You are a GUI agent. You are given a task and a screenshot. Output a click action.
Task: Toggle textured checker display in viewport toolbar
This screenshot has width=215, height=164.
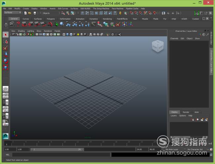coord(74,34)
